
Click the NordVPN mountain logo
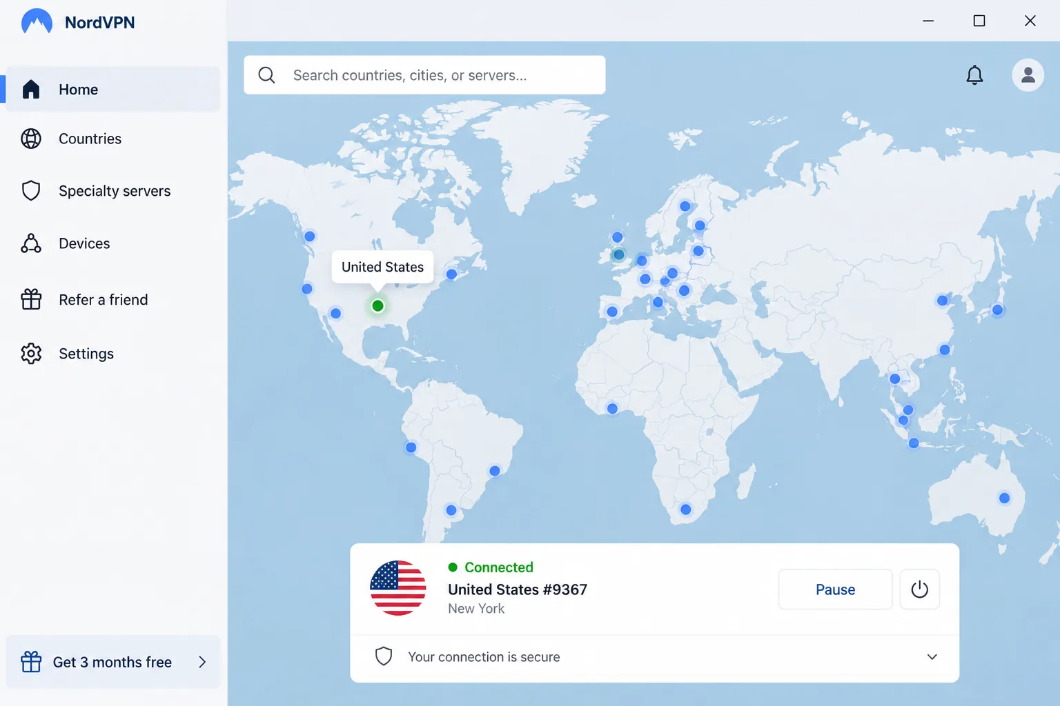[x=37, y=22]
